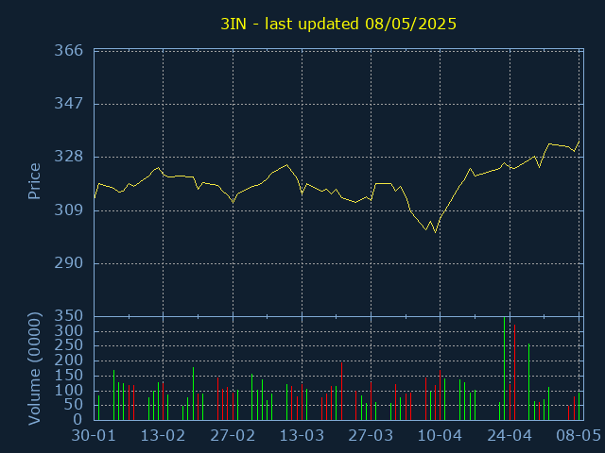The image size is (605, 453).
Task: Click the 366 price axis label
Action: 69,50
